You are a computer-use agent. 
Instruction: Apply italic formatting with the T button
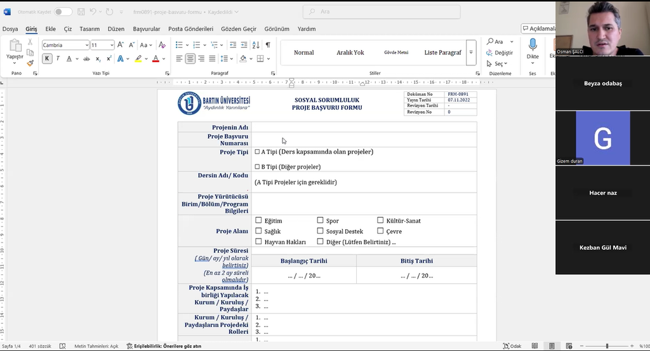click(58, 58)
